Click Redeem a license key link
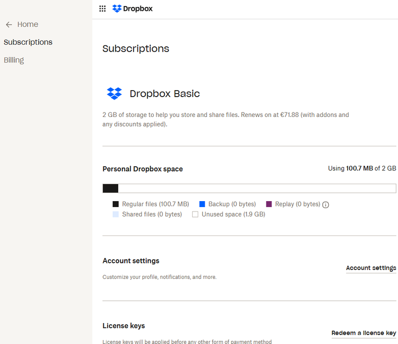This screenshot has width=398, height=344. tap(364, 333)
